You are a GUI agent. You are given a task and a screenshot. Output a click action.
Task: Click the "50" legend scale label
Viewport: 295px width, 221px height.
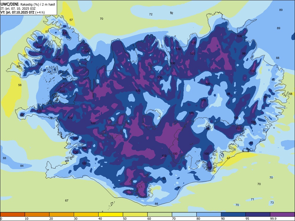point(124,219)
